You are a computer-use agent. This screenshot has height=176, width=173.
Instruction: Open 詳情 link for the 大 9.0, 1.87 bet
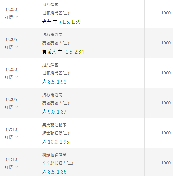(9, 107)
